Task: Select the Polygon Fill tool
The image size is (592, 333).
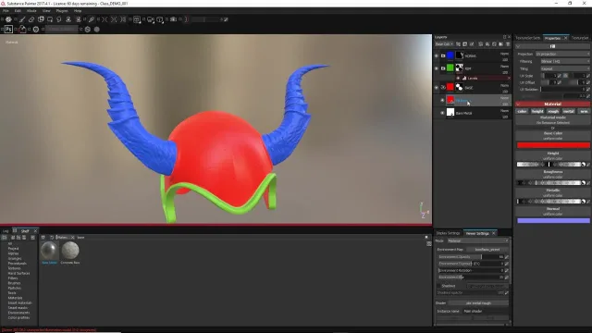Action: point(50,19)
